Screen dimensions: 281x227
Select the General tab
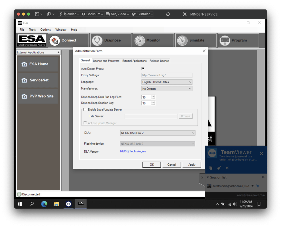tap(85, 60)
